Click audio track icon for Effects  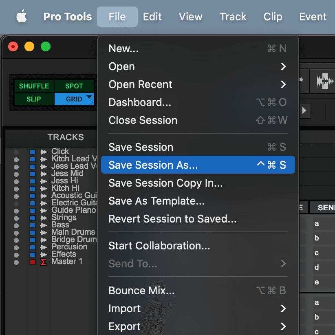point(44,255)
